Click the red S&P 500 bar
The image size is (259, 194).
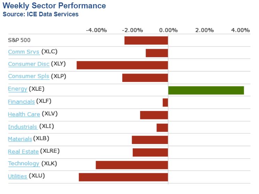146,40
